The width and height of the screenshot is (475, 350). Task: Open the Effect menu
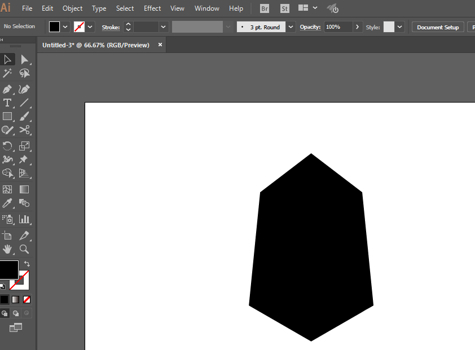coord(152,8)
